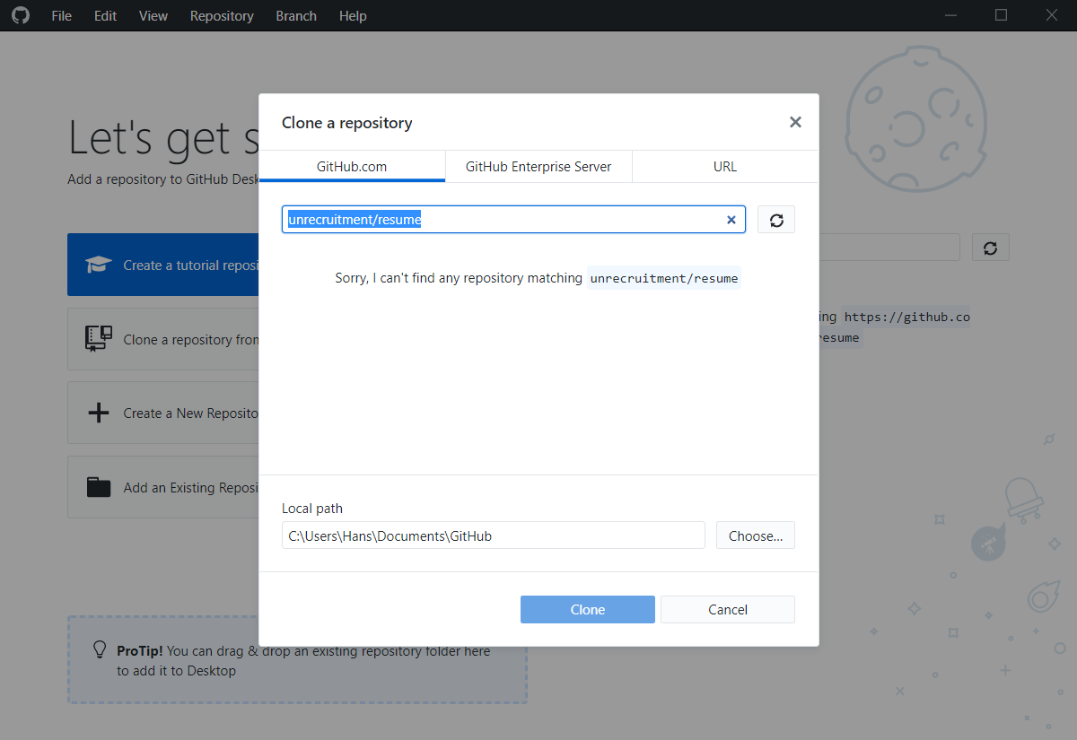Screen dimensions: 1077x740
Task: Click the ProTip lightbulb icon
Action: coord(99,650)
